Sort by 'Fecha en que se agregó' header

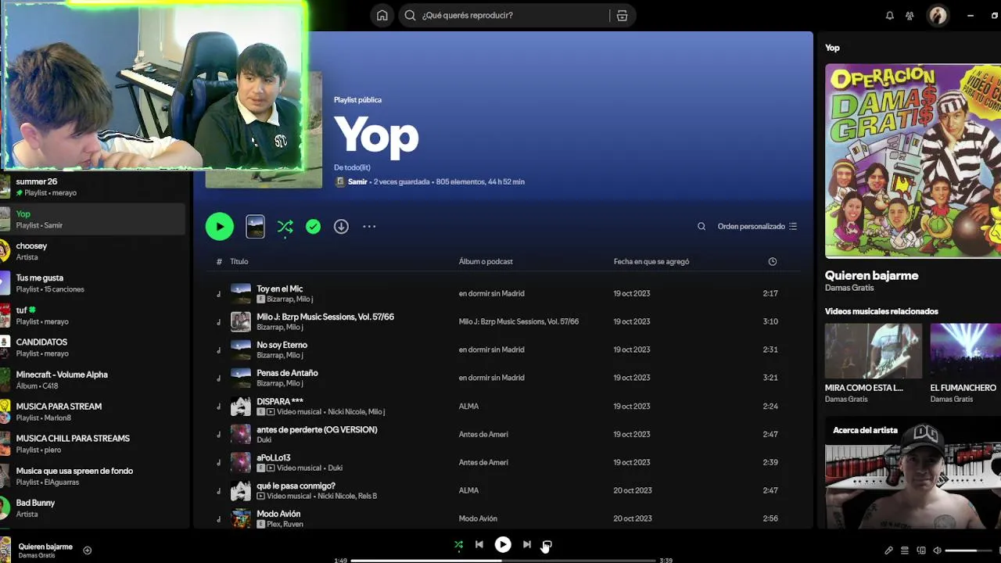[651, 262]
